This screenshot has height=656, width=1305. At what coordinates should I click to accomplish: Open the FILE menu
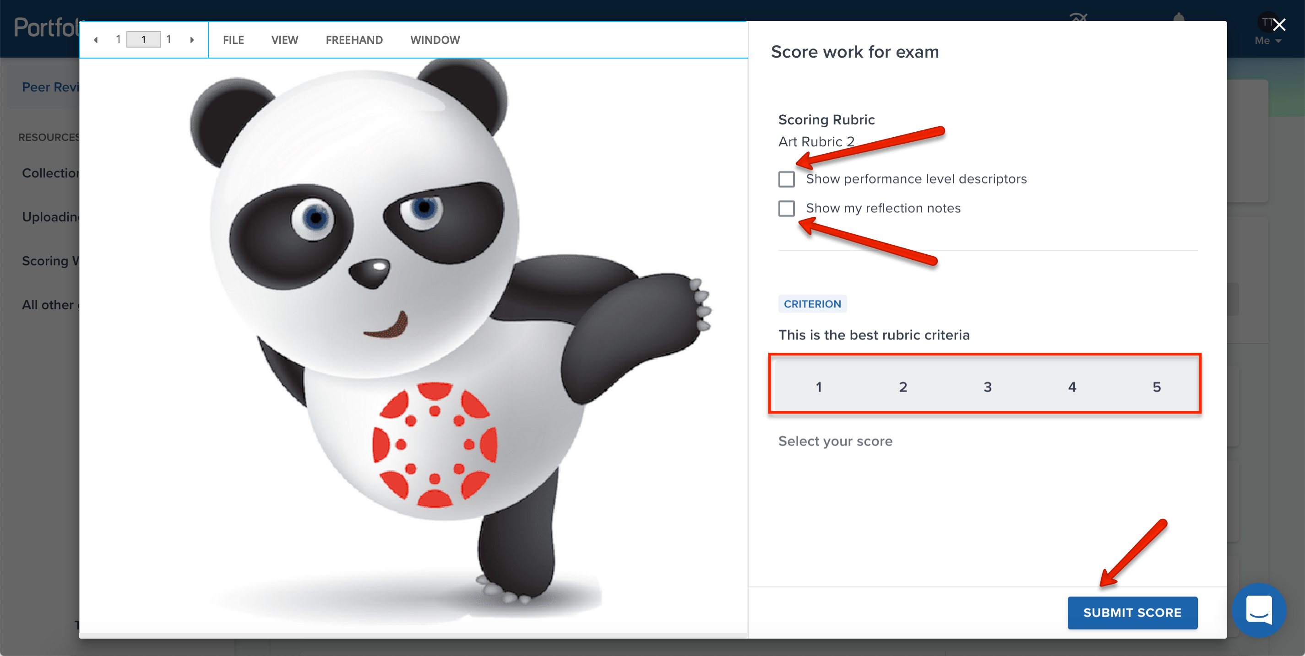tap(234, 40)
